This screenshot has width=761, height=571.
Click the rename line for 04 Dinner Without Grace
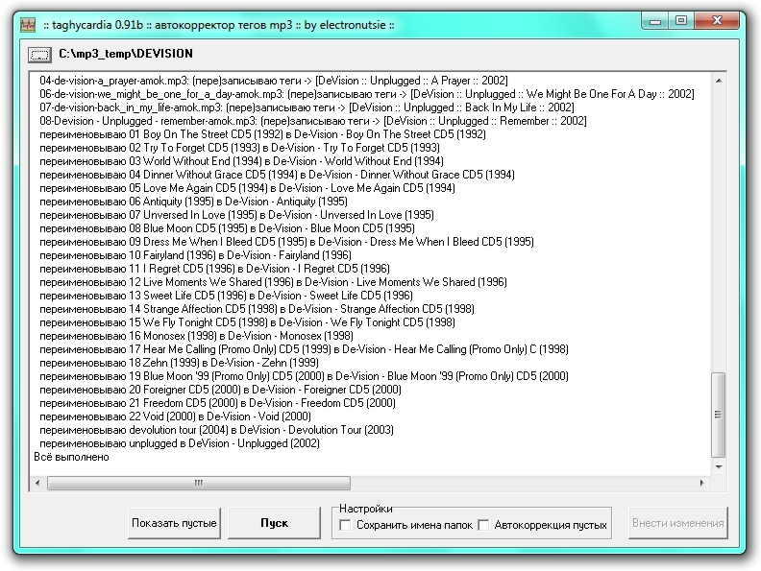click(x=277, y=175)
